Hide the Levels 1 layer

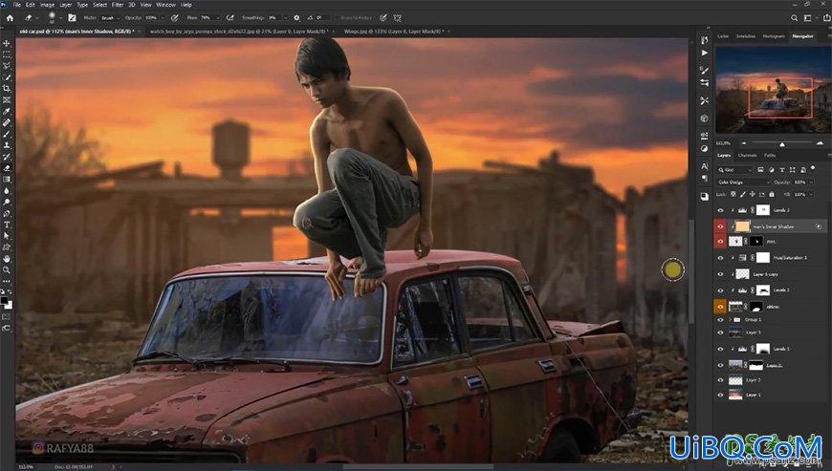pyautogui.click(x=720, y=349)
